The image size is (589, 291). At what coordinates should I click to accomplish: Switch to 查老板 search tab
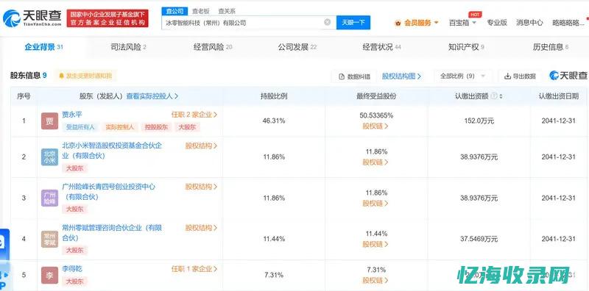click(200, 11)
